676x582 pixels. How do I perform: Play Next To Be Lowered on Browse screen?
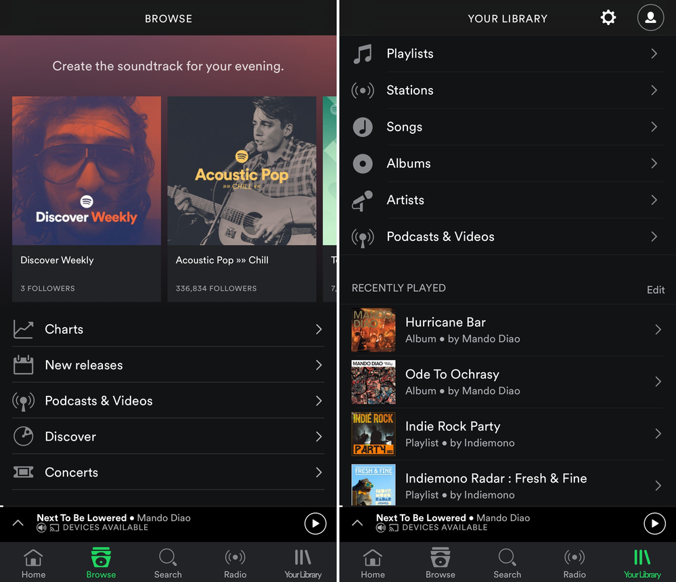coord(315,523)
